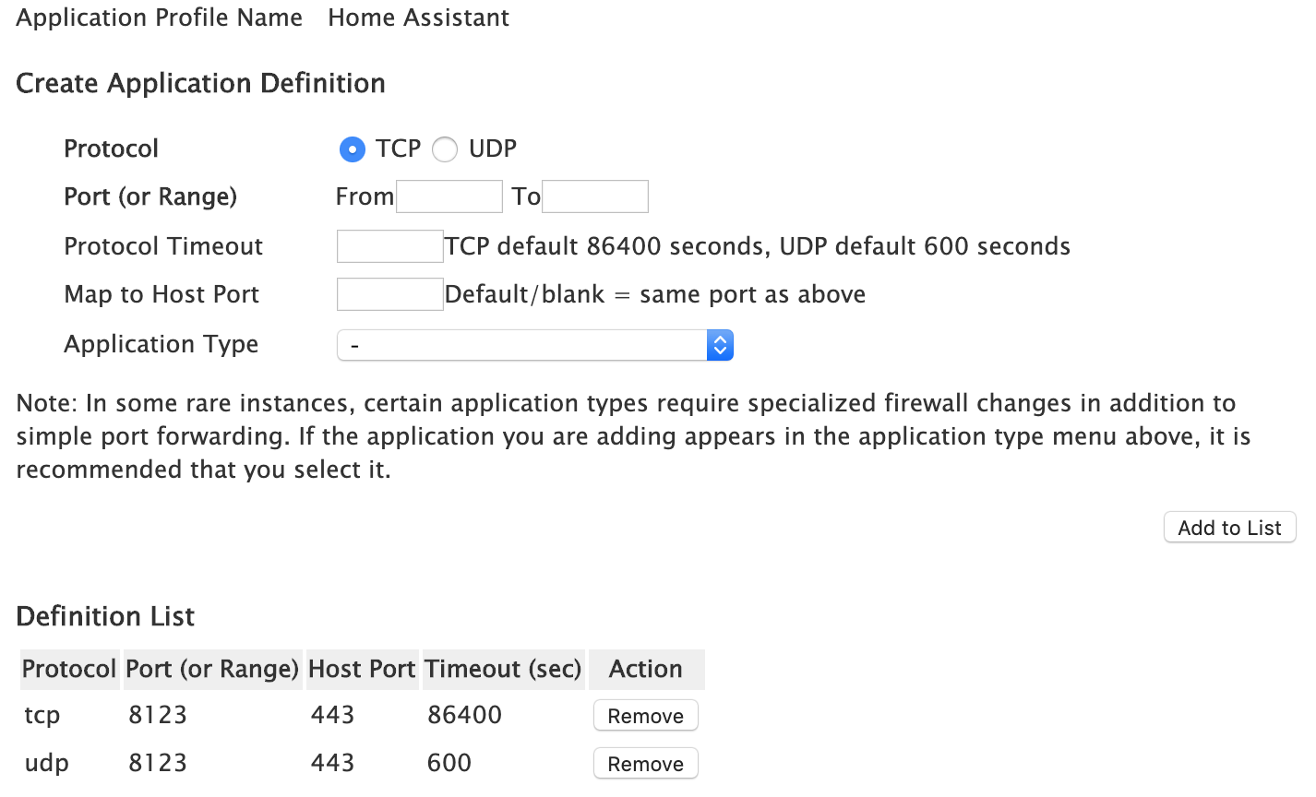
Task: Click the Protocol Timeout input box
Action: (x=390, y=246)
